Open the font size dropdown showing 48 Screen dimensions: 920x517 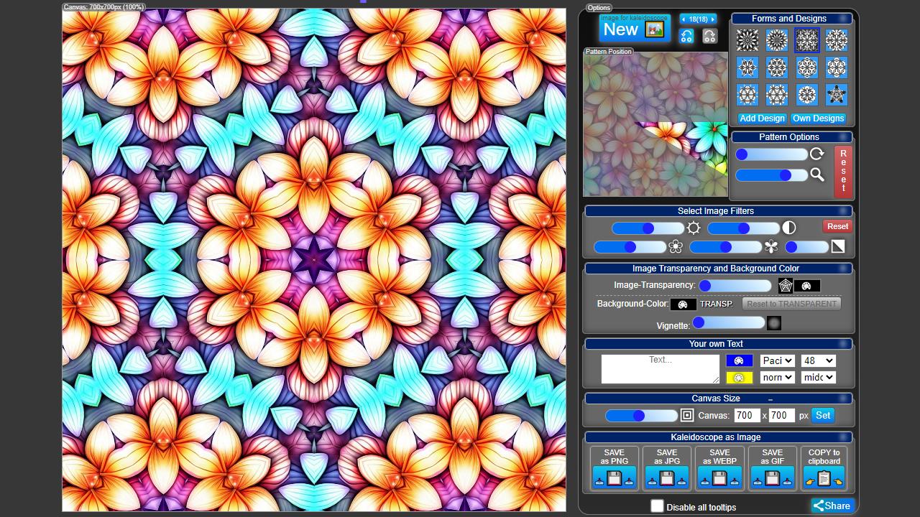(818, 360)
